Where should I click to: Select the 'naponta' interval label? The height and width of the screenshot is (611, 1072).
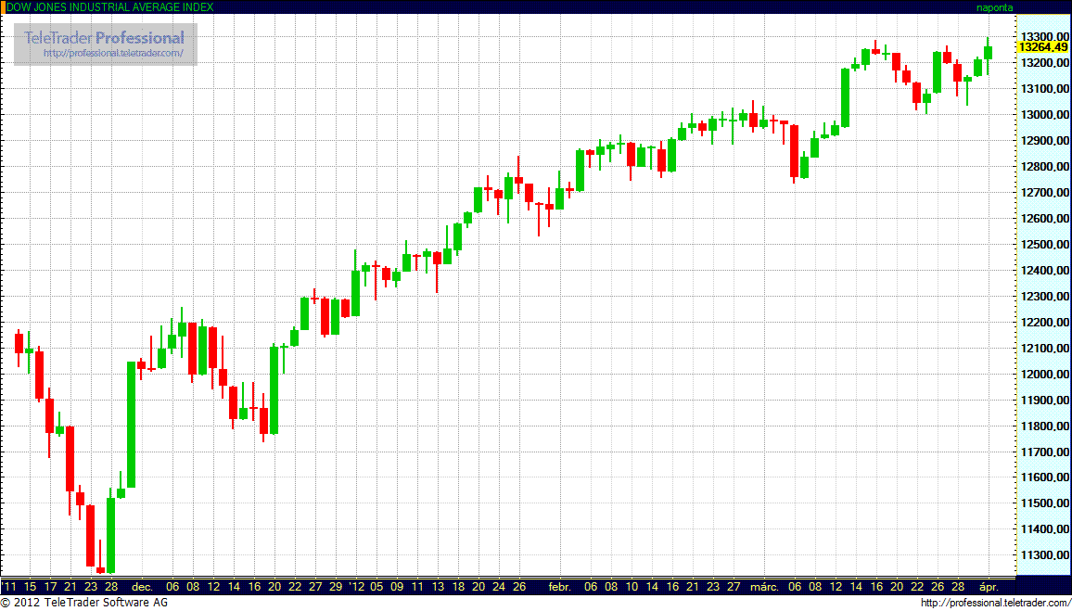click(x=995, y=6)
